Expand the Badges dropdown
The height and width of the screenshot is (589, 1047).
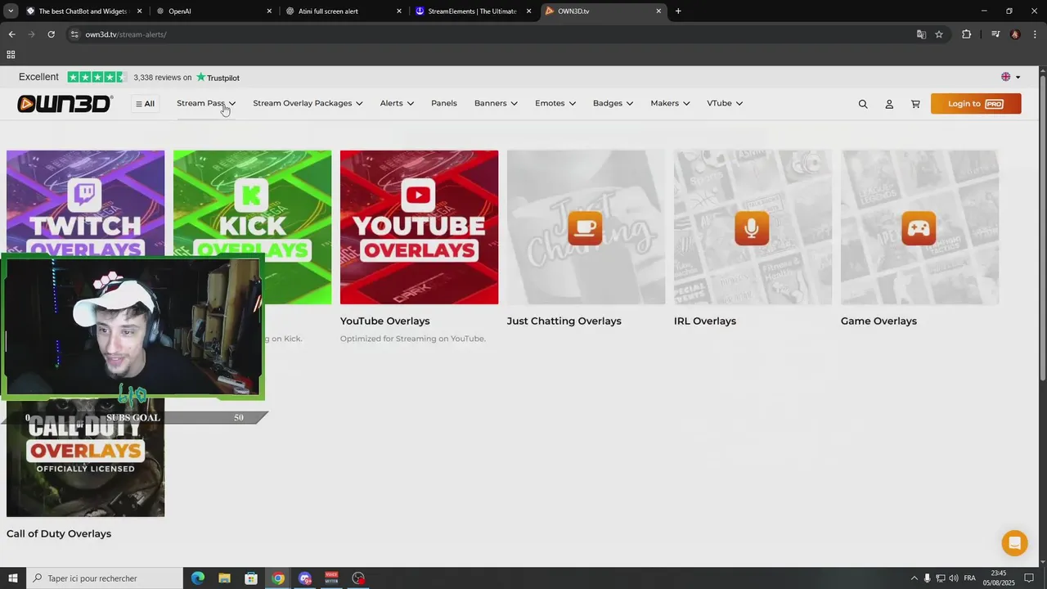613,103
